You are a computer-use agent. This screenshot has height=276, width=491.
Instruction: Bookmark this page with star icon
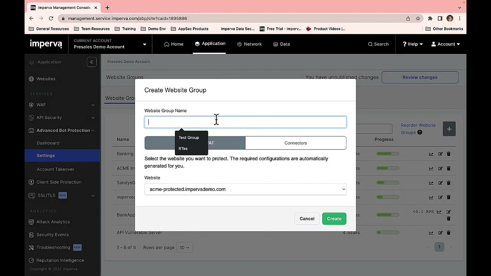[418, 18]
